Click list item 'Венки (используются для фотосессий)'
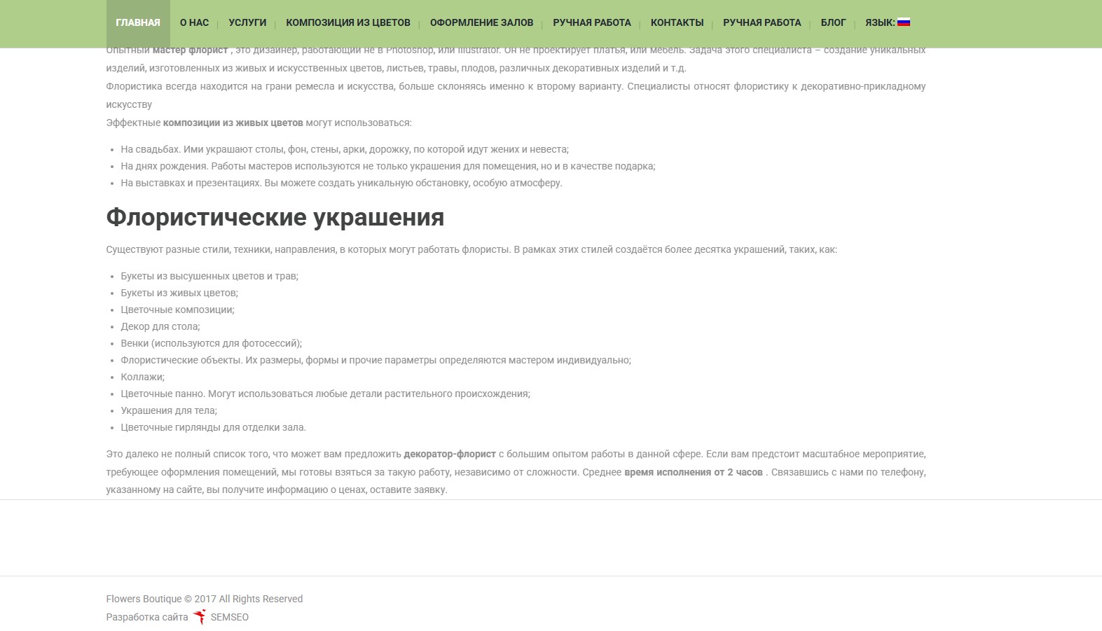The image size is (1102, 631). pyautogui.click(x=212, y=343)
